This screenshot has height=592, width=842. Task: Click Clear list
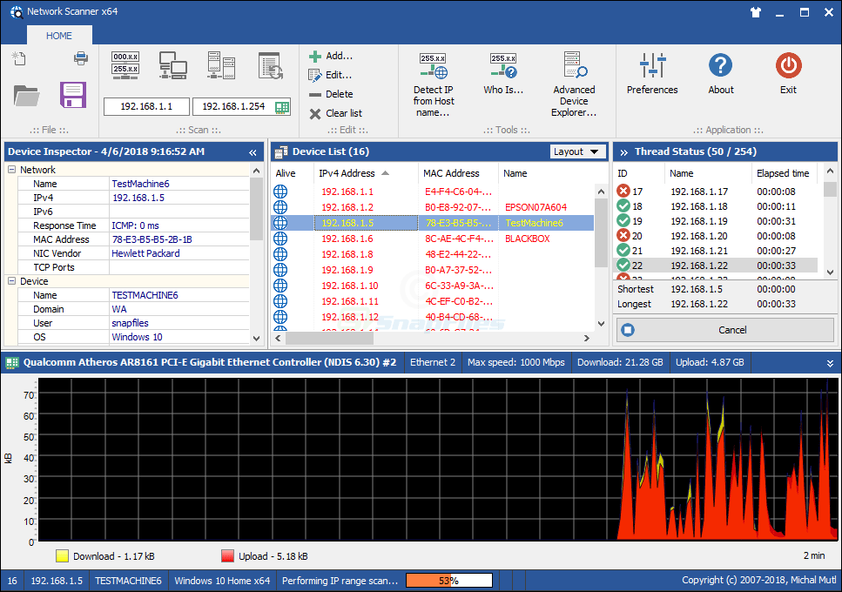pyautogui.click(x=335, y=113)
